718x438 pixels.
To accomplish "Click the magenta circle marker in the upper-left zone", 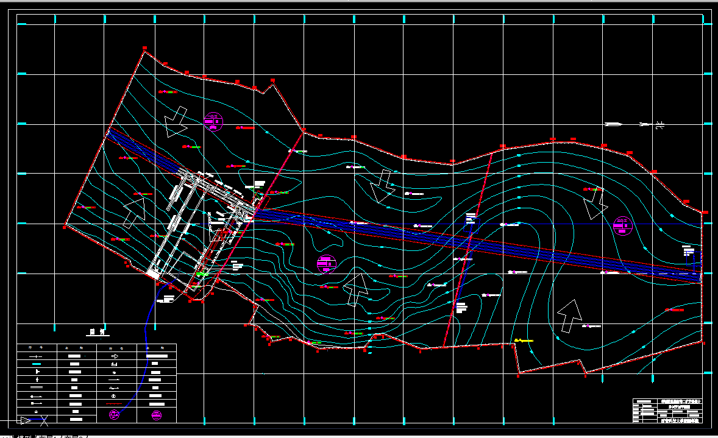I will 213,122.
